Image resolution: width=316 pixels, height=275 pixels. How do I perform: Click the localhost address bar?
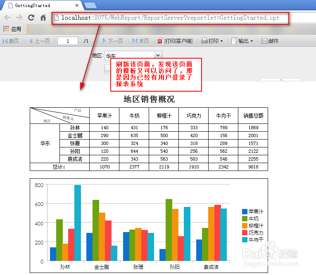(170, 18)
